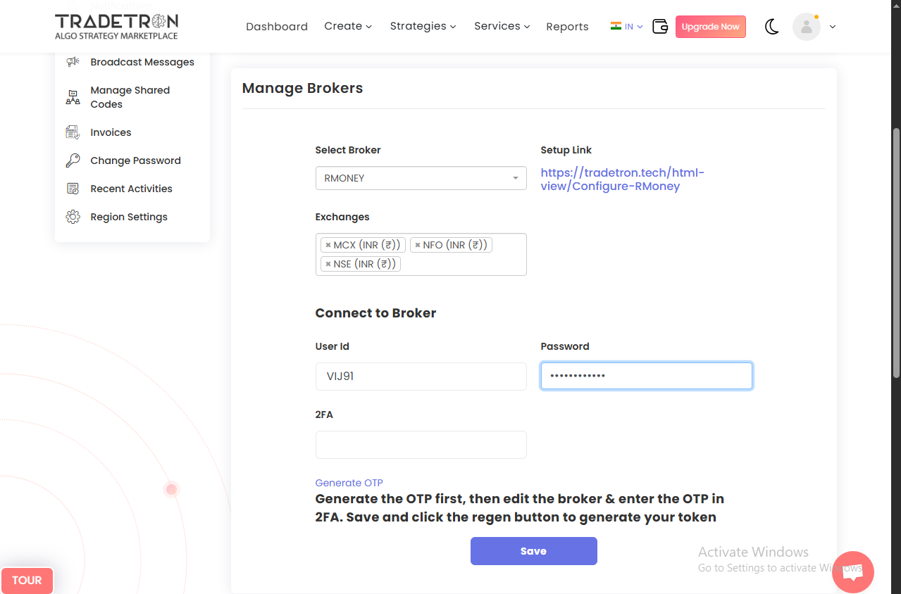
Task: Click inside the Exchanges multi-select box
Action: pos(421,254)
